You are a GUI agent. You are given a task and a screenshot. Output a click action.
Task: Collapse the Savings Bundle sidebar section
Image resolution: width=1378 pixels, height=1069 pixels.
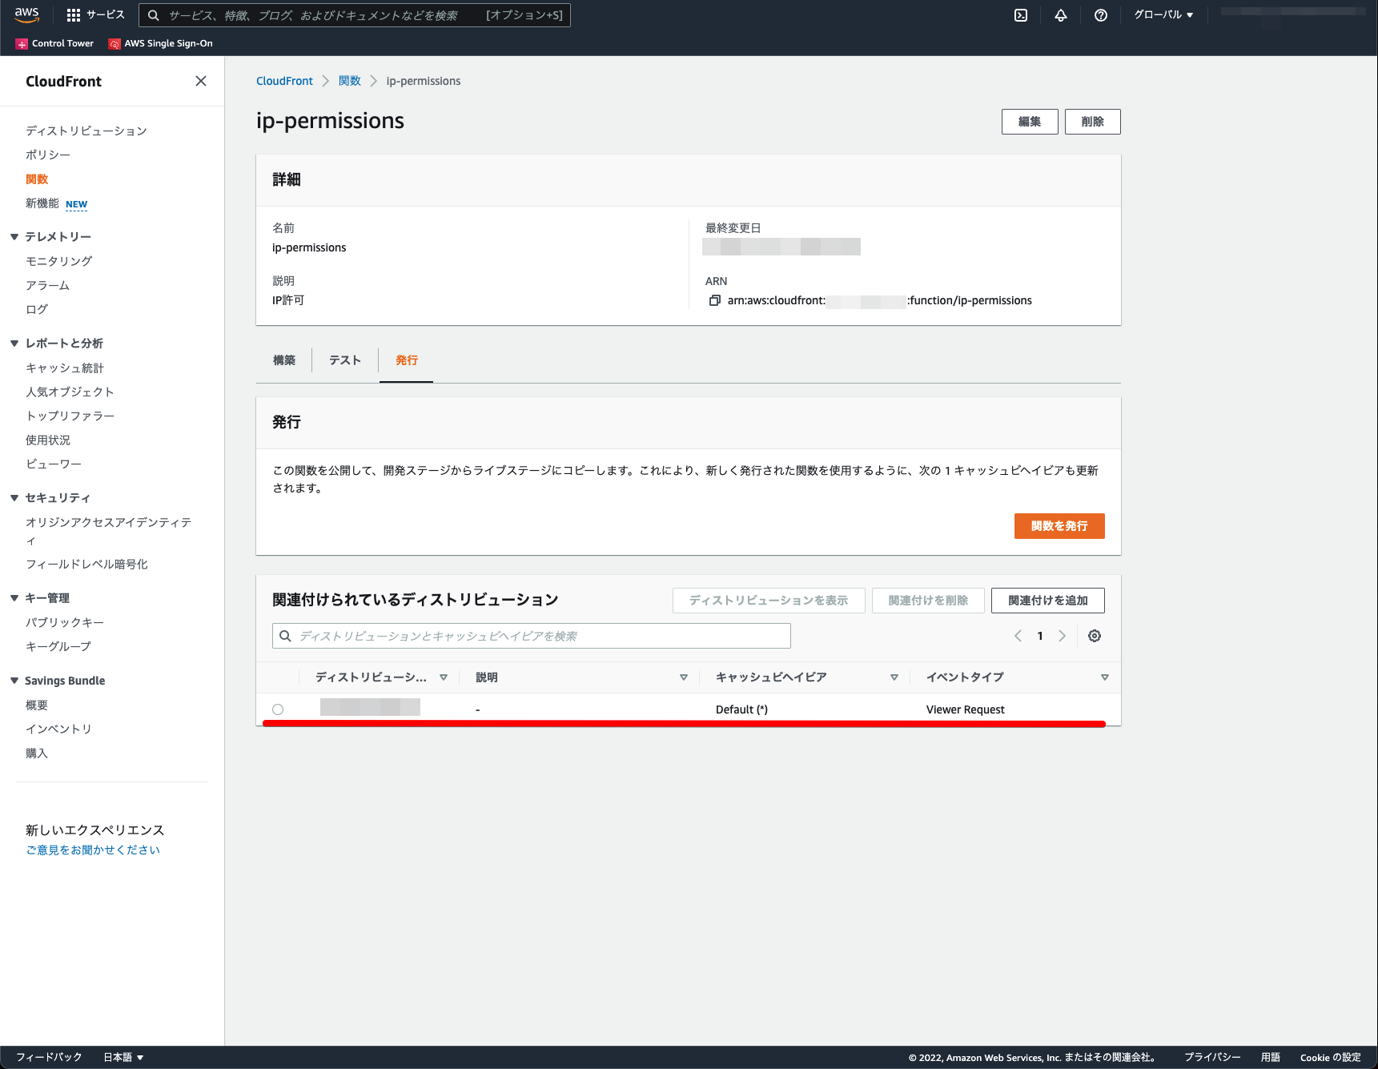(x=14, y=681)
